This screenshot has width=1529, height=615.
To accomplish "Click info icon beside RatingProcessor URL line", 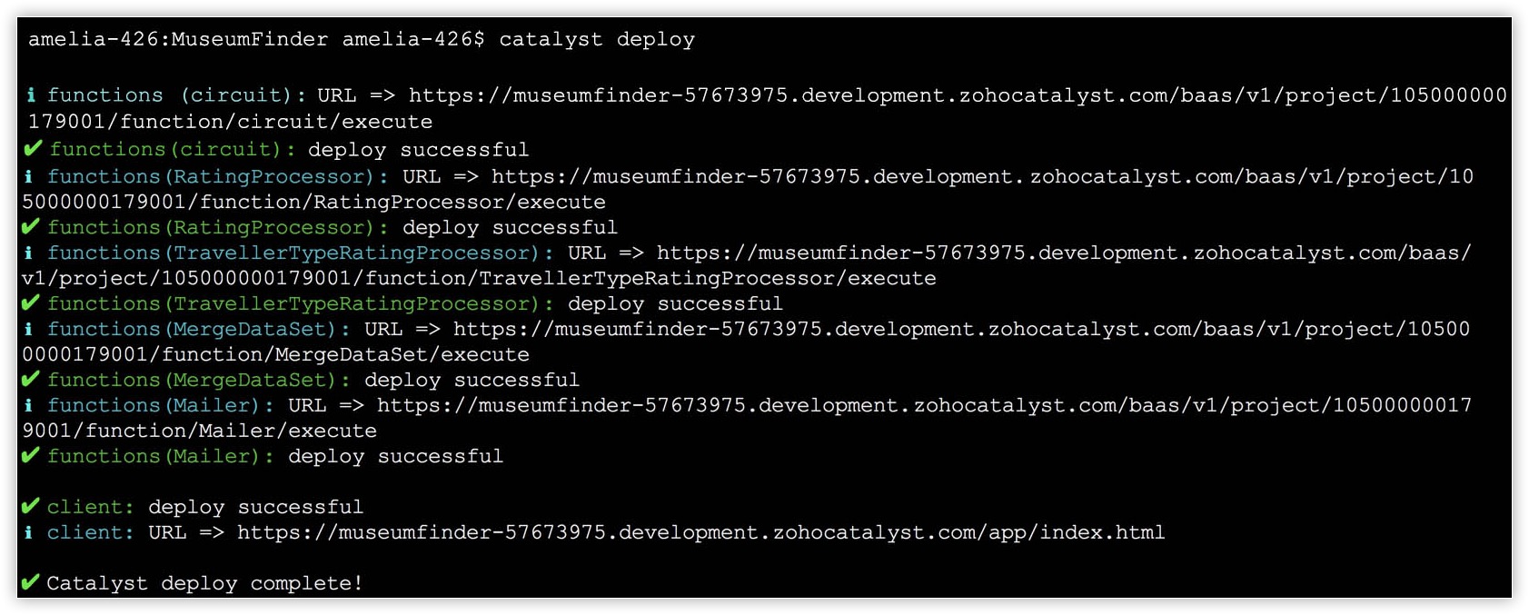I will (29, 176).
